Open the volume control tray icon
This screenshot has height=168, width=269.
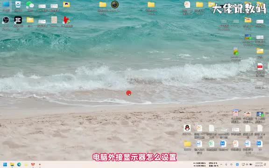point(247,165)
